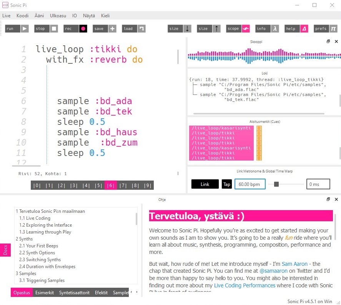Toggle the Link metronome button
The width and height of the screenshot is (341, 305).
pyautogui.click(x=205, y=184)
